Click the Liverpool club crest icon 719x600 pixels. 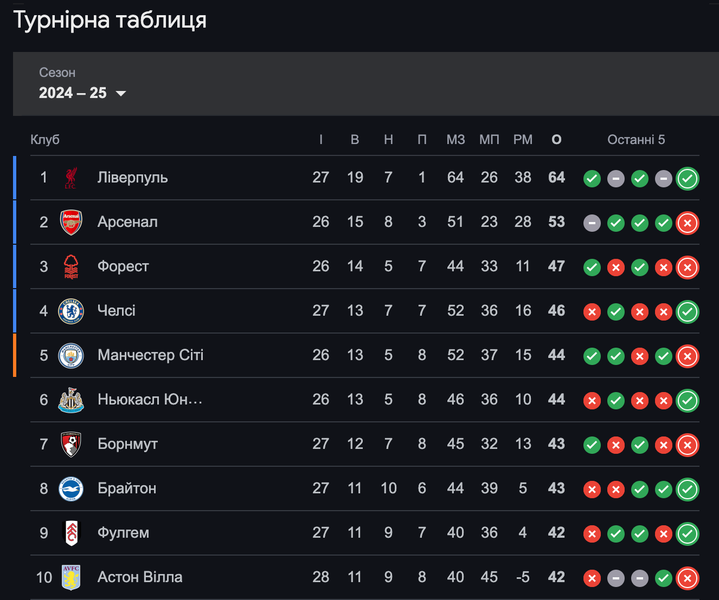click(71, 178)
